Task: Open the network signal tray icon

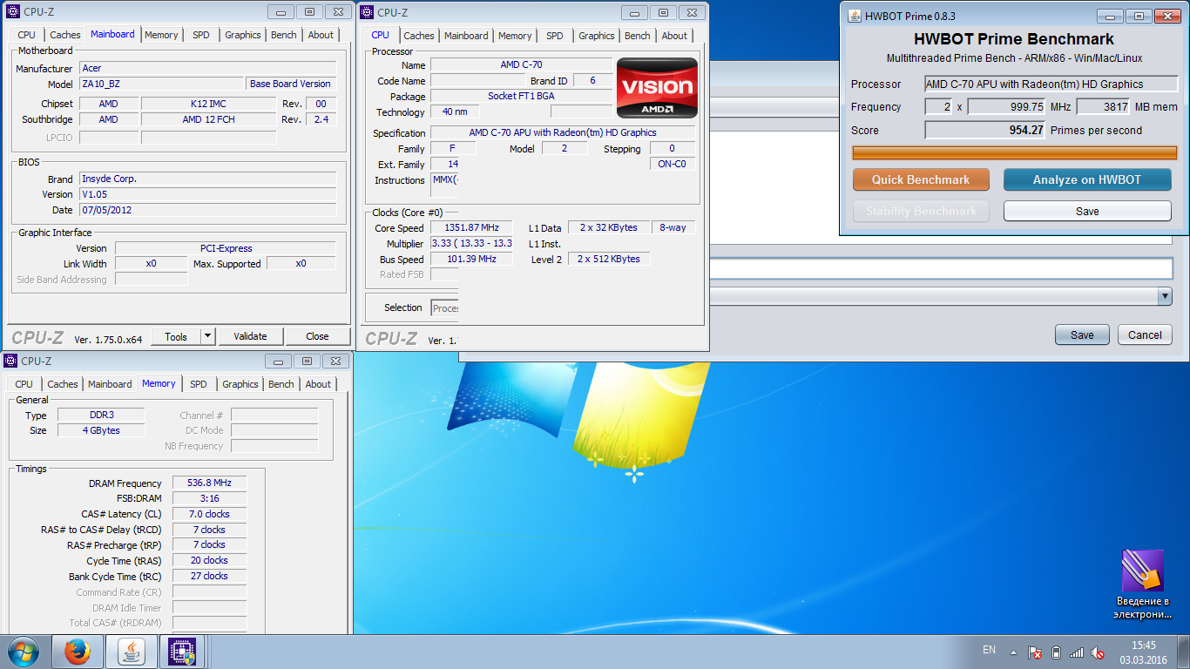Action: tap(1077, 652)
